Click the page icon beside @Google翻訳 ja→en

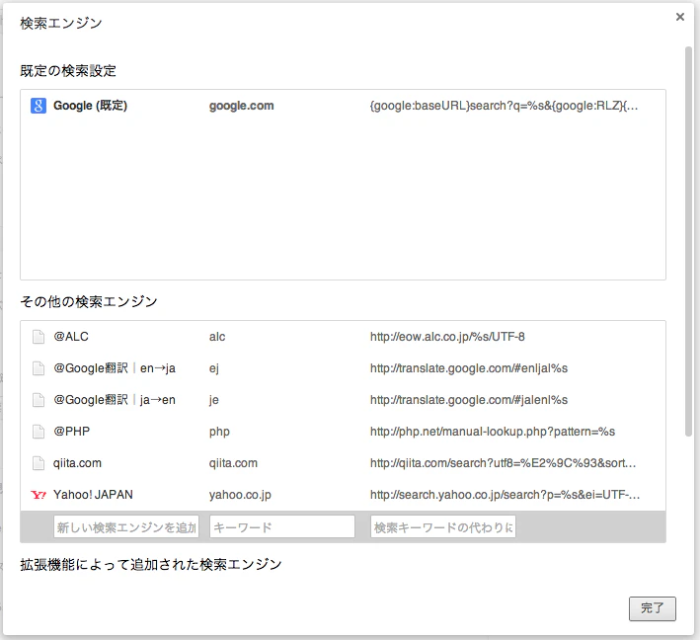pos(39,400)
